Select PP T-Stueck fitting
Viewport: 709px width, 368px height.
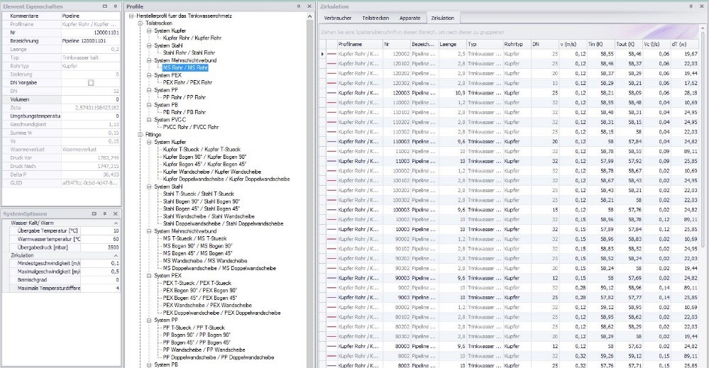click(x=194, y=328)
